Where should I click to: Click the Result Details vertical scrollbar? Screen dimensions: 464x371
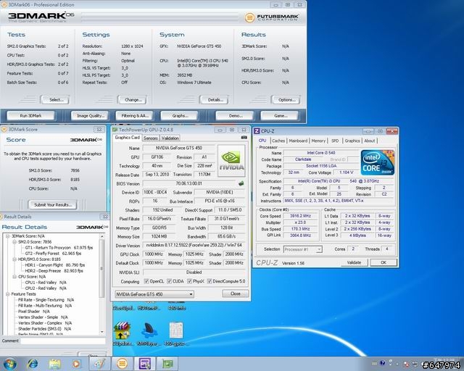tap(101, 284)
